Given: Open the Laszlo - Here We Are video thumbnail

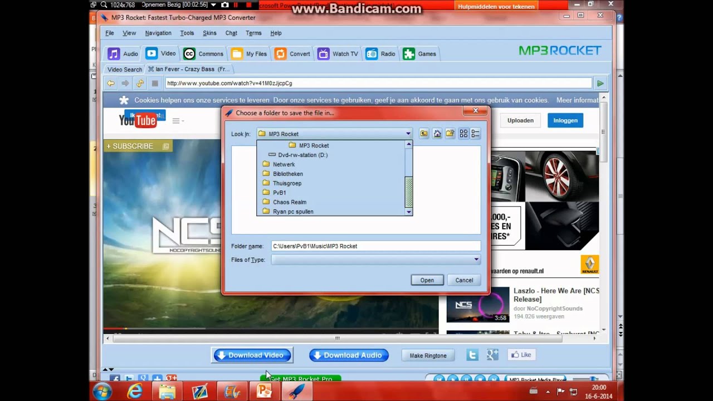Looking at the screenshot, I should (x=478, y=305).
